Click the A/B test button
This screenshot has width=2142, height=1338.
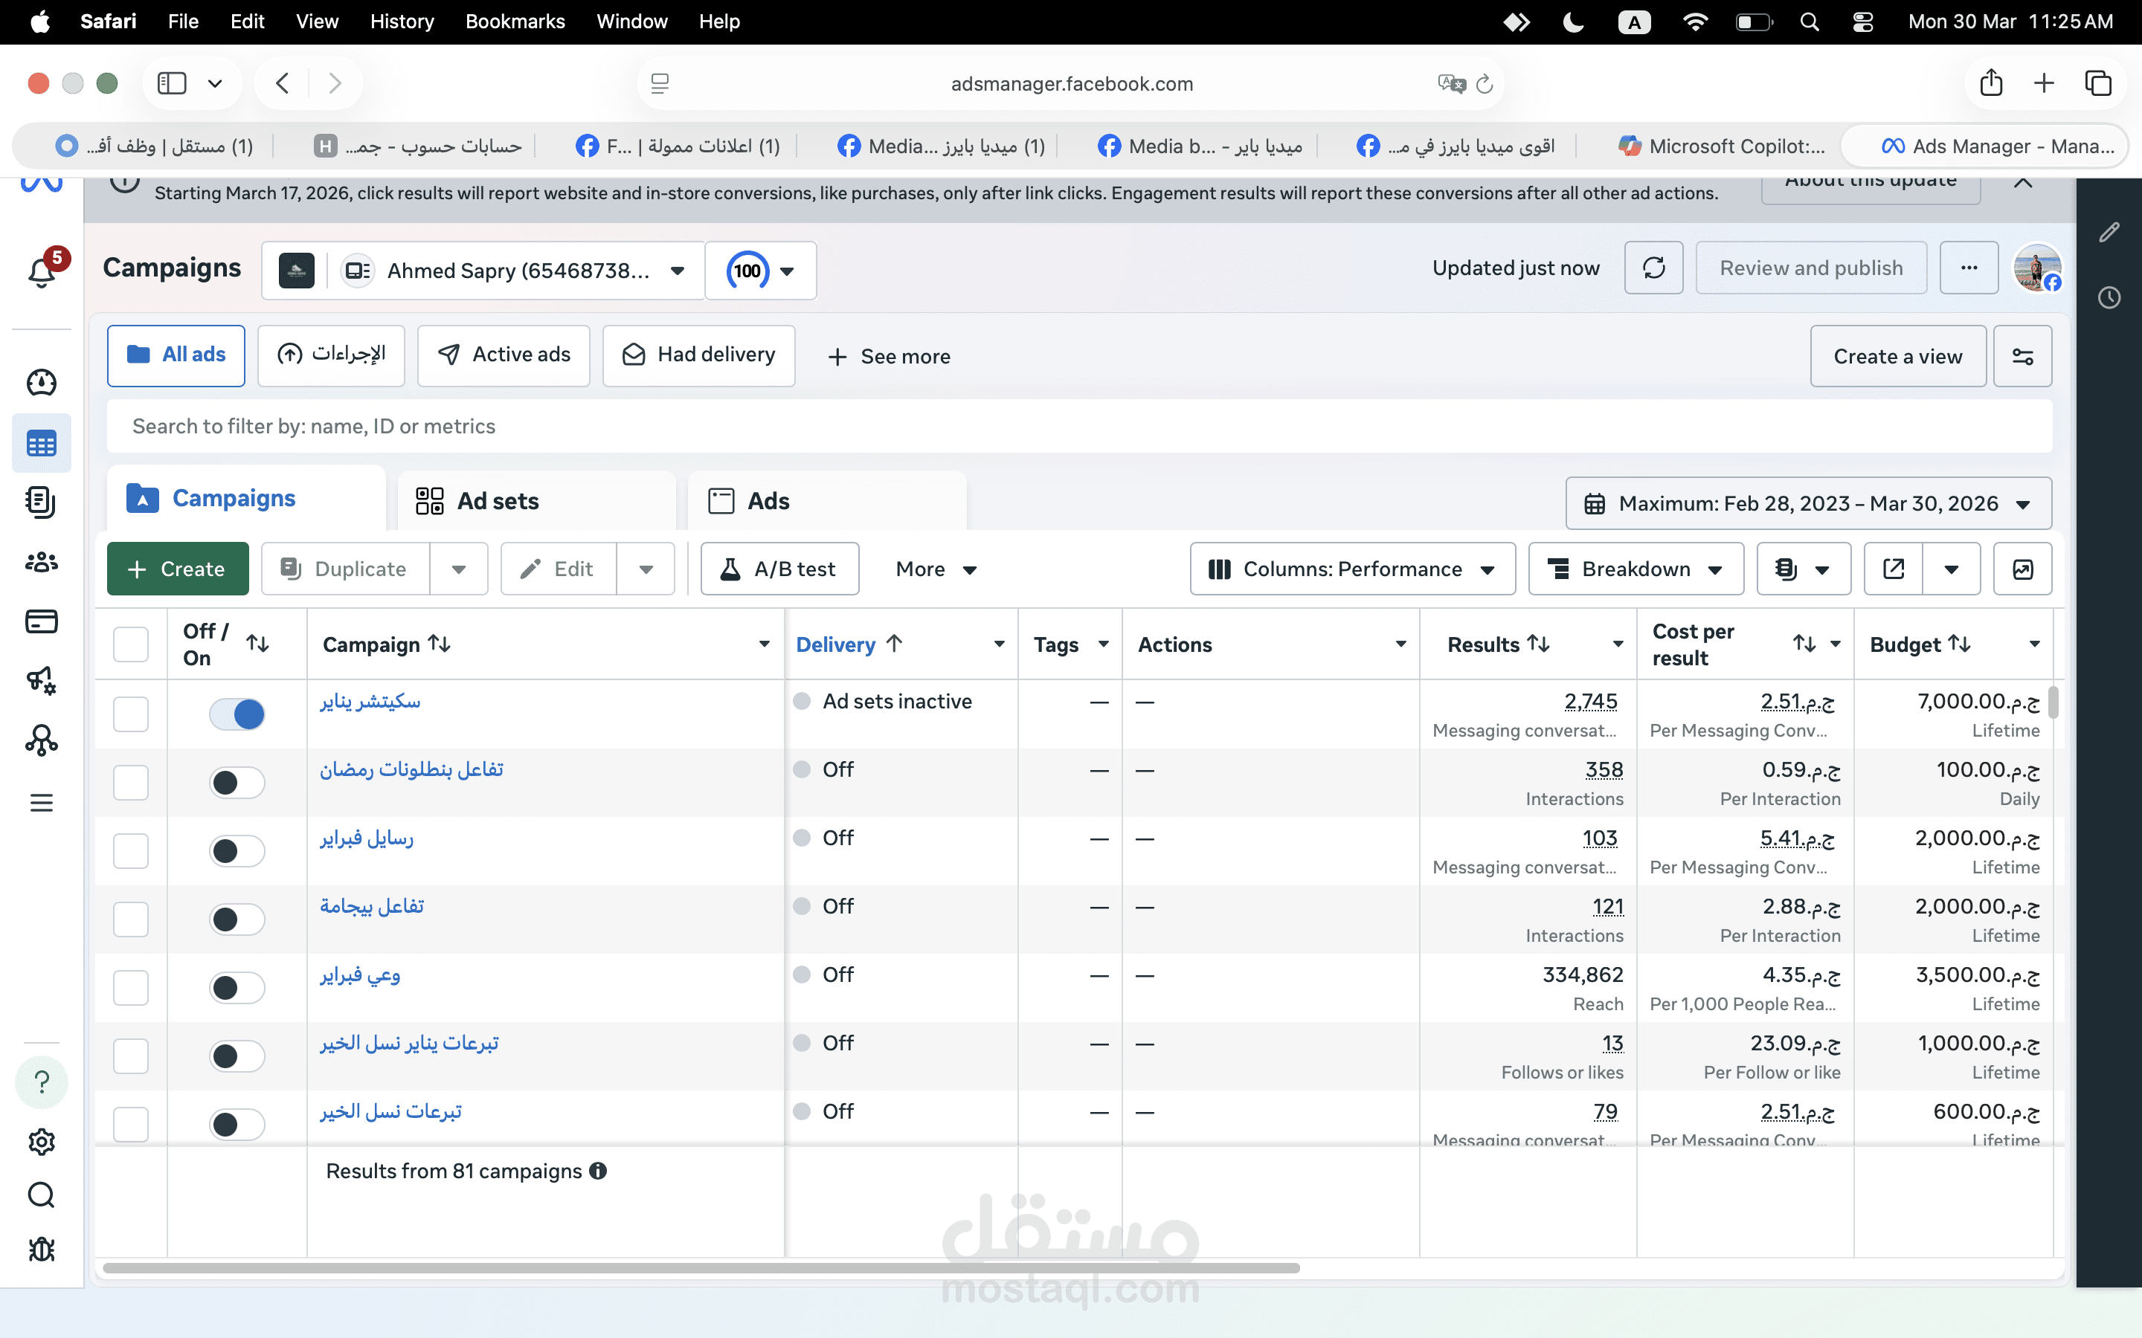click(x=779, y=569)
